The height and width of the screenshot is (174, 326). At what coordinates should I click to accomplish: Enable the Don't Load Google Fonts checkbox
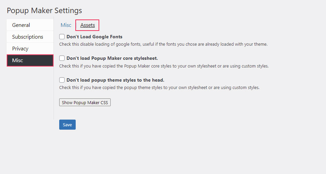62,37
